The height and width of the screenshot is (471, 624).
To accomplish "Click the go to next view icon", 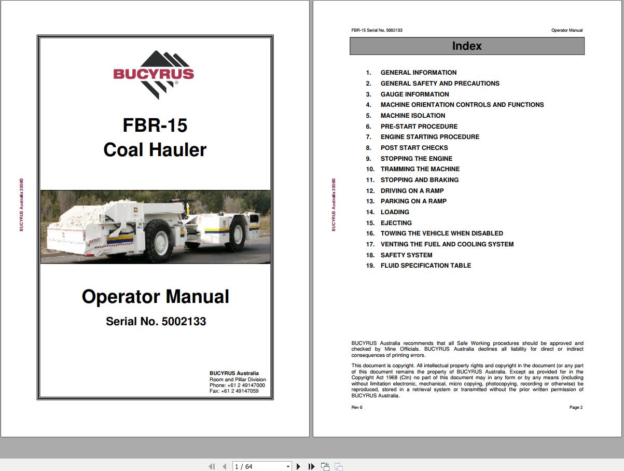I will (x=338, y=466).
